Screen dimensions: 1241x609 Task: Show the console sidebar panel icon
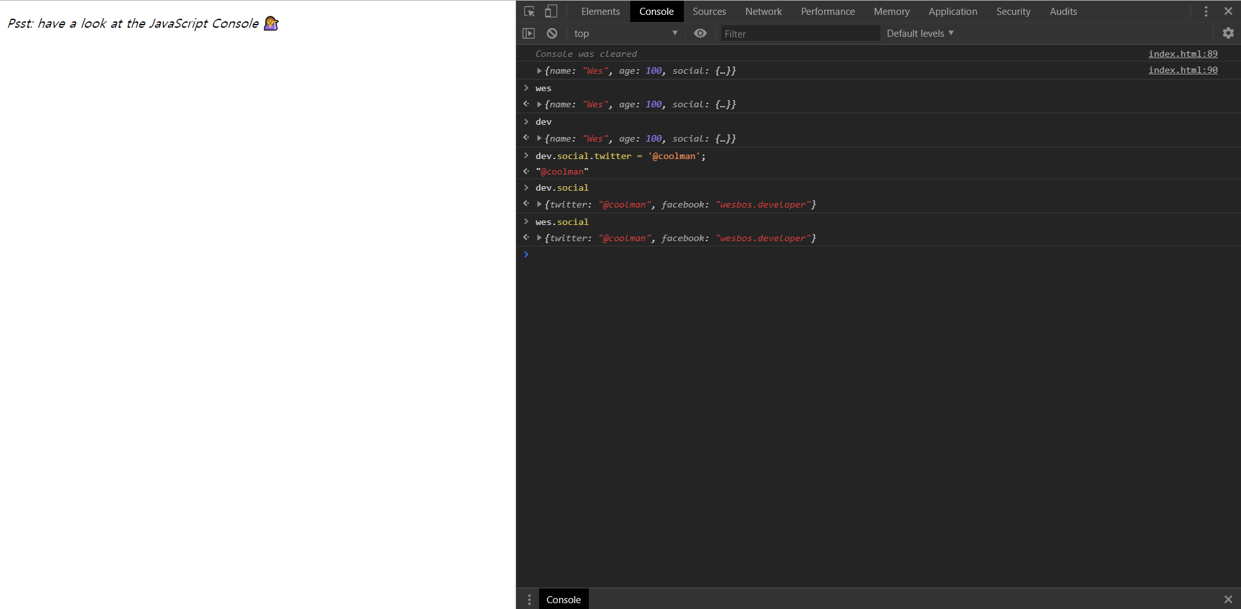tap(529, 33)
